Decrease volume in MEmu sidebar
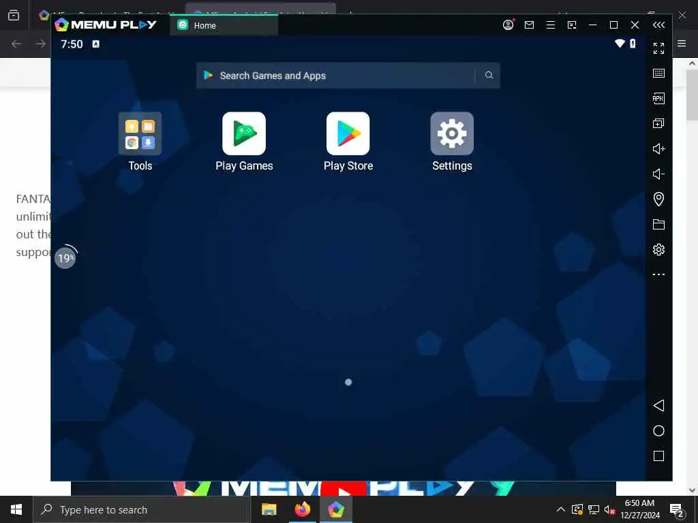The height and width of the screenshot is (523, 698). click(x=659, y=174)
